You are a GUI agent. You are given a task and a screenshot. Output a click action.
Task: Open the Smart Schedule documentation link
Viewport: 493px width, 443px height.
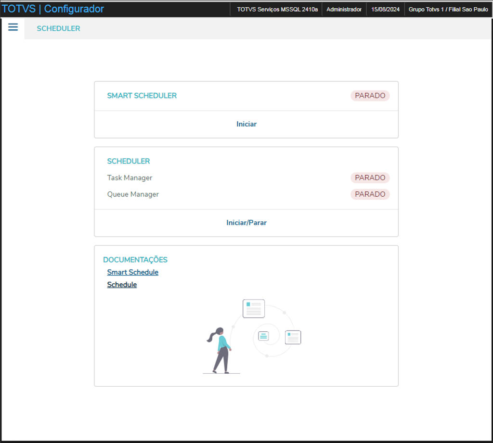tap(133, 272)
